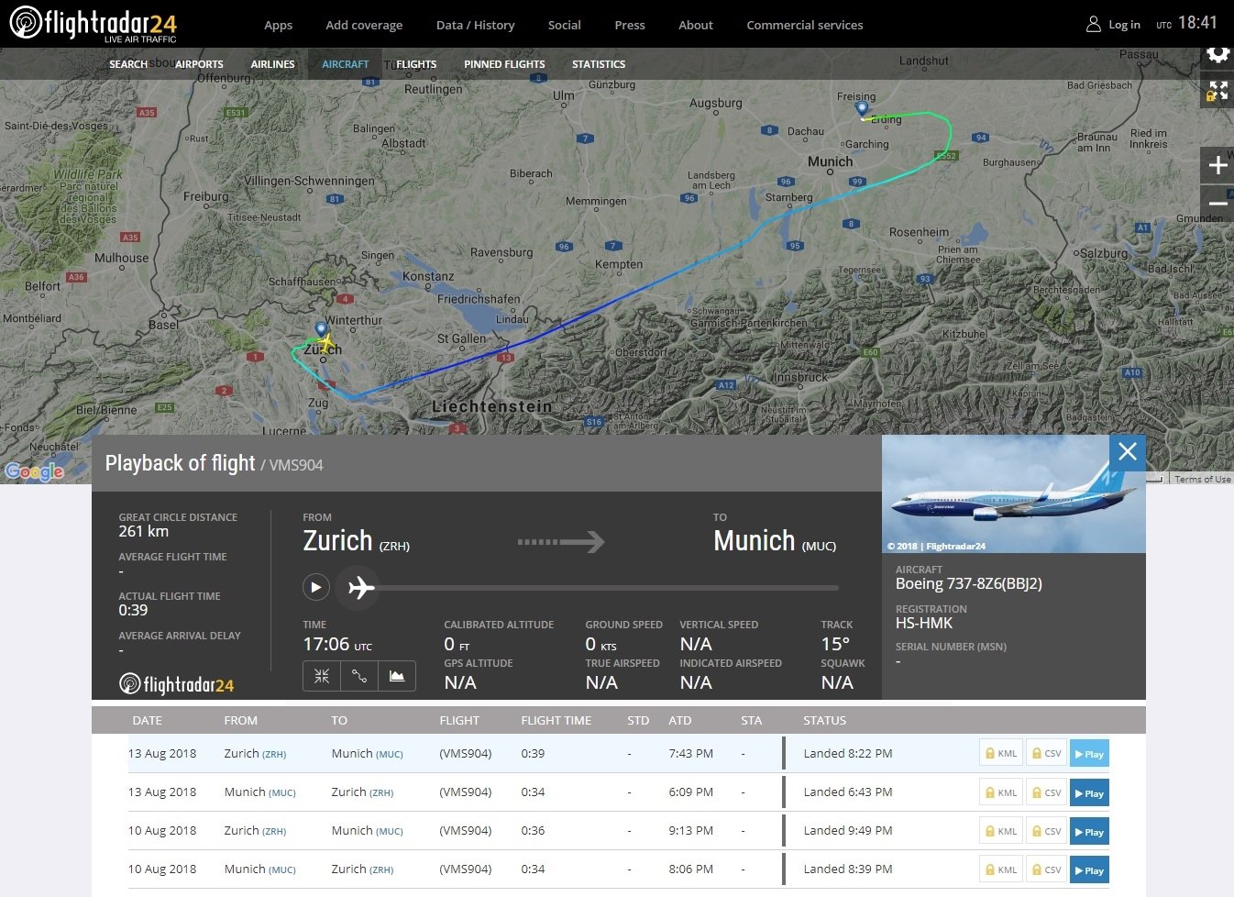Click ZRH origin link in 9:13 PM row

coord(274,832)
